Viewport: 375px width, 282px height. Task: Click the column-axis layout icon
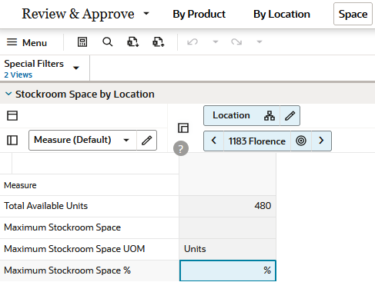point(183,128)
